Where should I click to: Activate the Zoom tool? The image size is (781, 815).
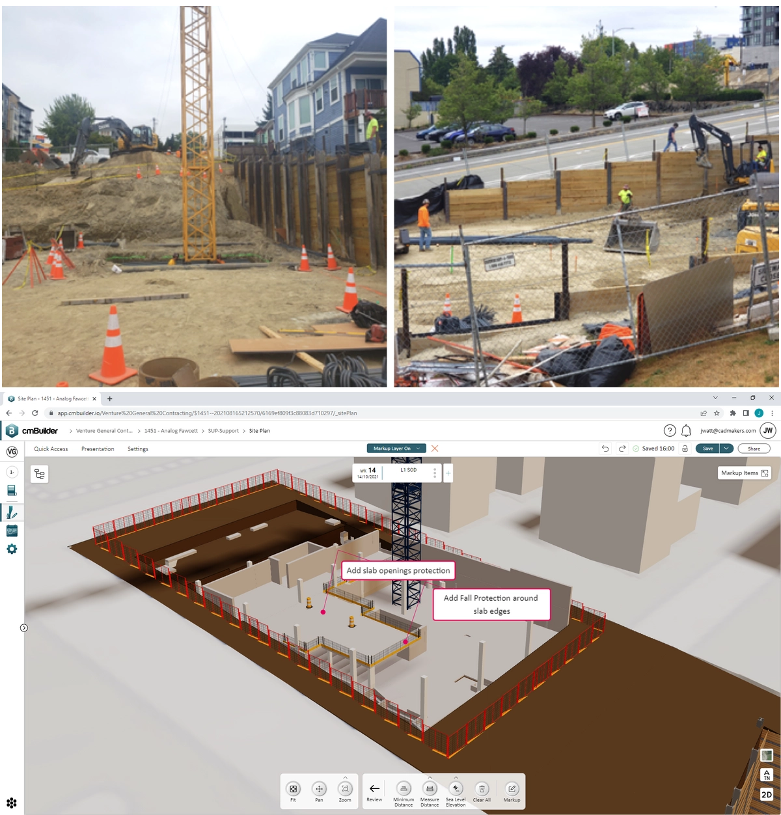tap(344, 790)
